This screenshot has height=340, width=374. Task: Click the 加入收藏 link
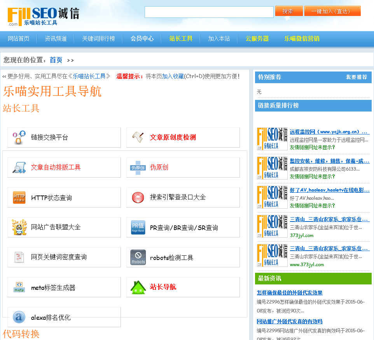(173, 76)
